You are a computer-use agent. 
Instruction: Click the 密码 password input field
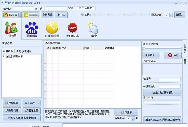tap(55, 8)
